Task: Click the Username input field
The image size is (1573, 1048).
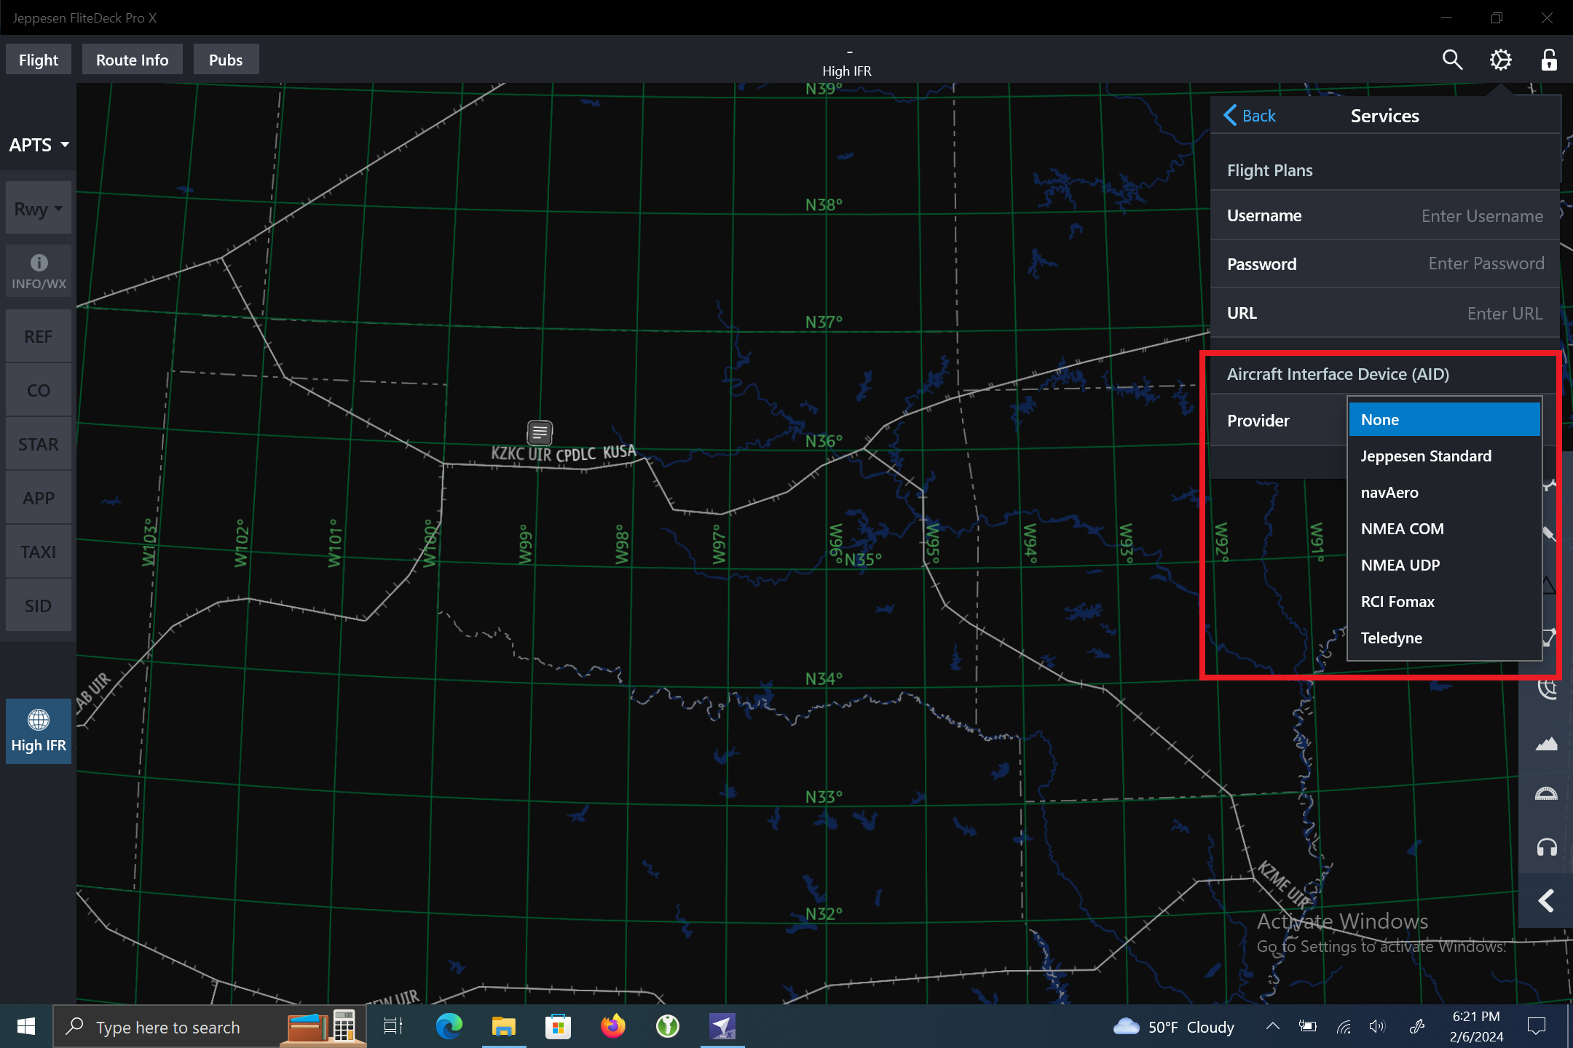Action: coord(1384,215)
